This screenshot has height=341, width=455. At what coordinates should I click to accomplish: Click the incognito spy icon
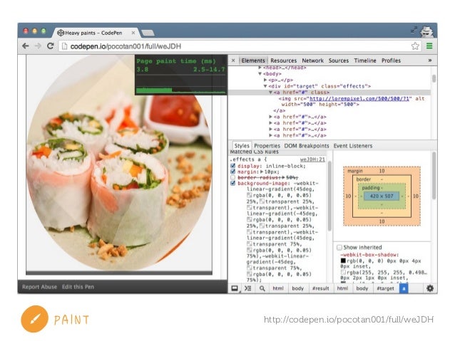tap(426, 31)
